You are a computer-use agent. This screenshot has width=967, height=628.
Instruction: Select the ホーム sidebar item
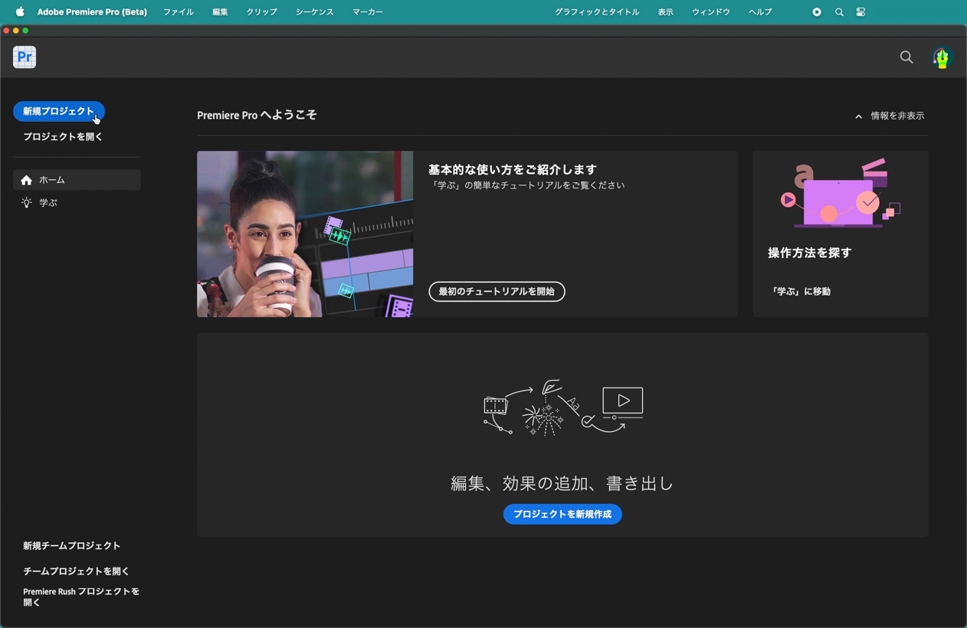(x=77, y=180)
